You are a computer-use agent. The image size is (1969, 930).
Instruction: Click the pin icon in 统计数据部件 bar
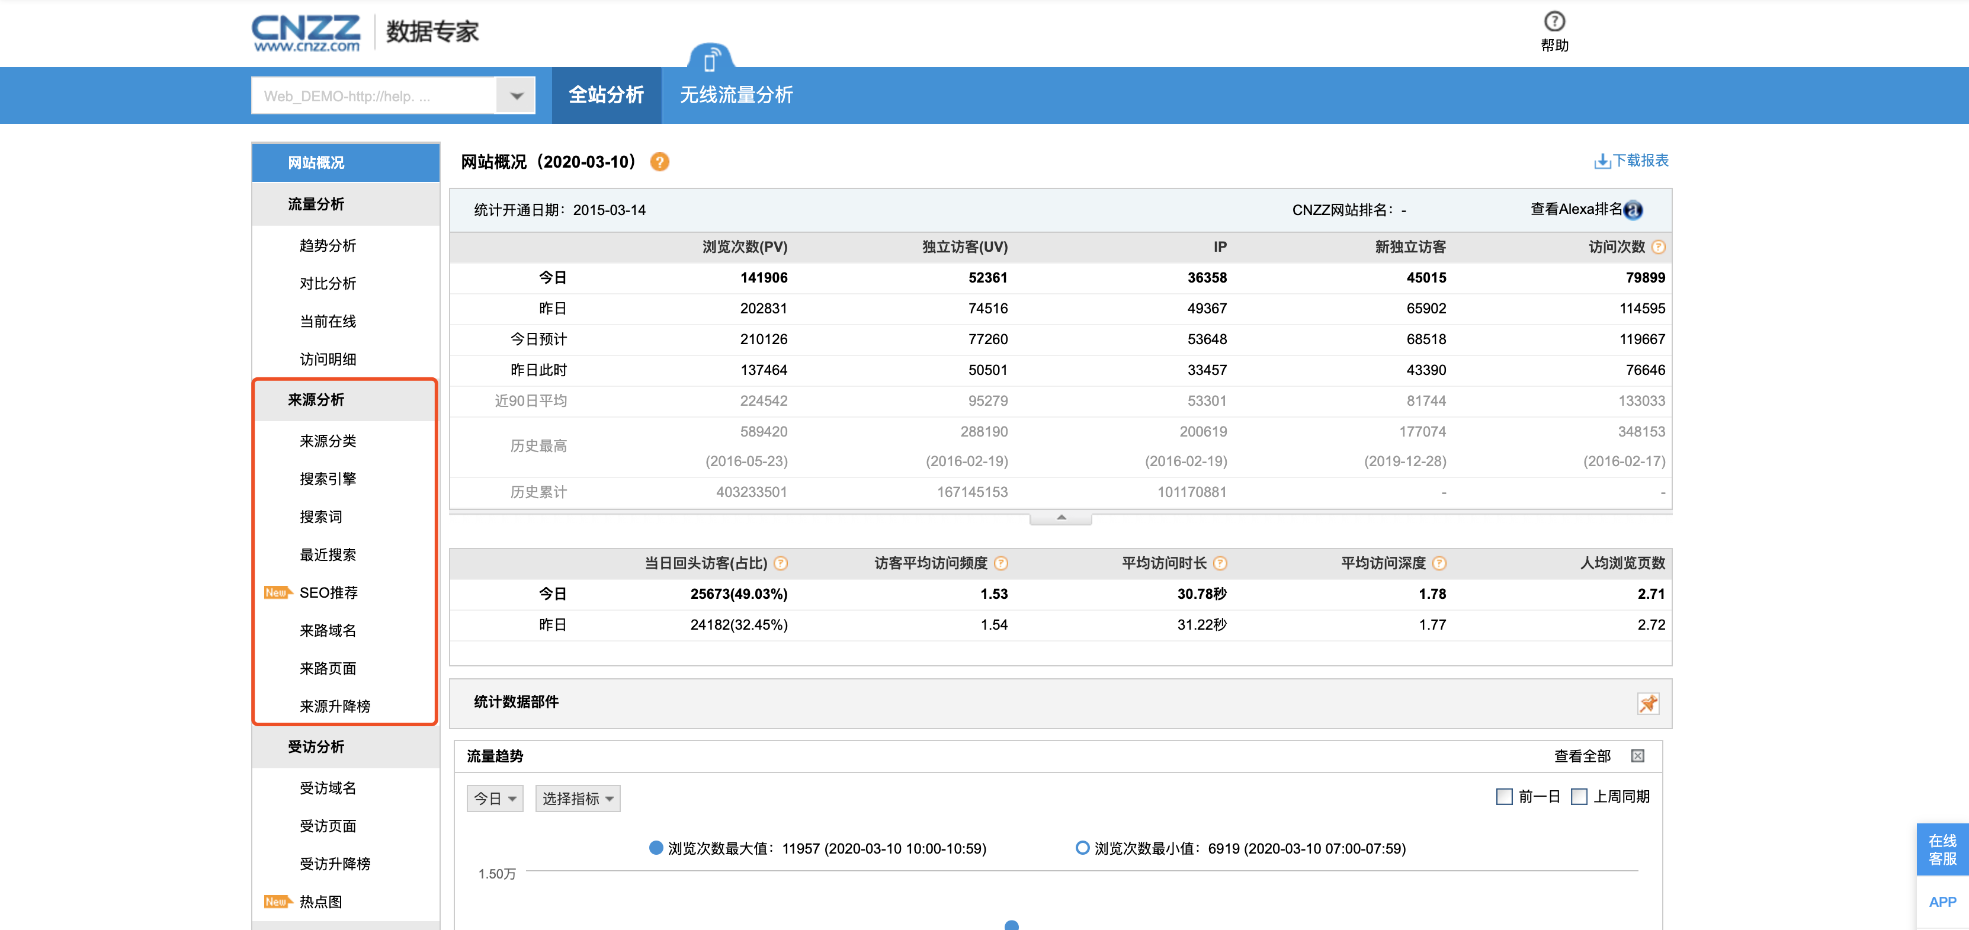1647,703
